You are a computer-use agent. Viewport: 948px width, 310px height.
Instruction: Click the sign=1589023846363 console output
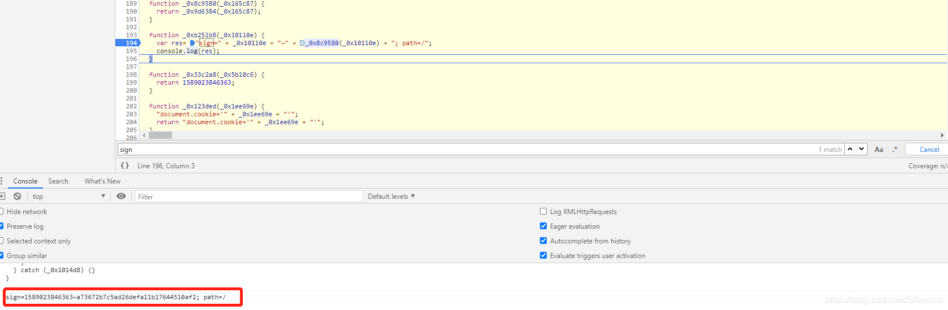115,297
